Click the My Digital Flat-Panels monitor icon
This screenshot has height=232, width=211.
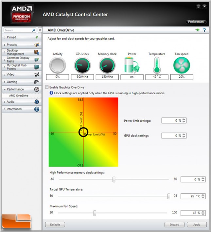(37, 67)
